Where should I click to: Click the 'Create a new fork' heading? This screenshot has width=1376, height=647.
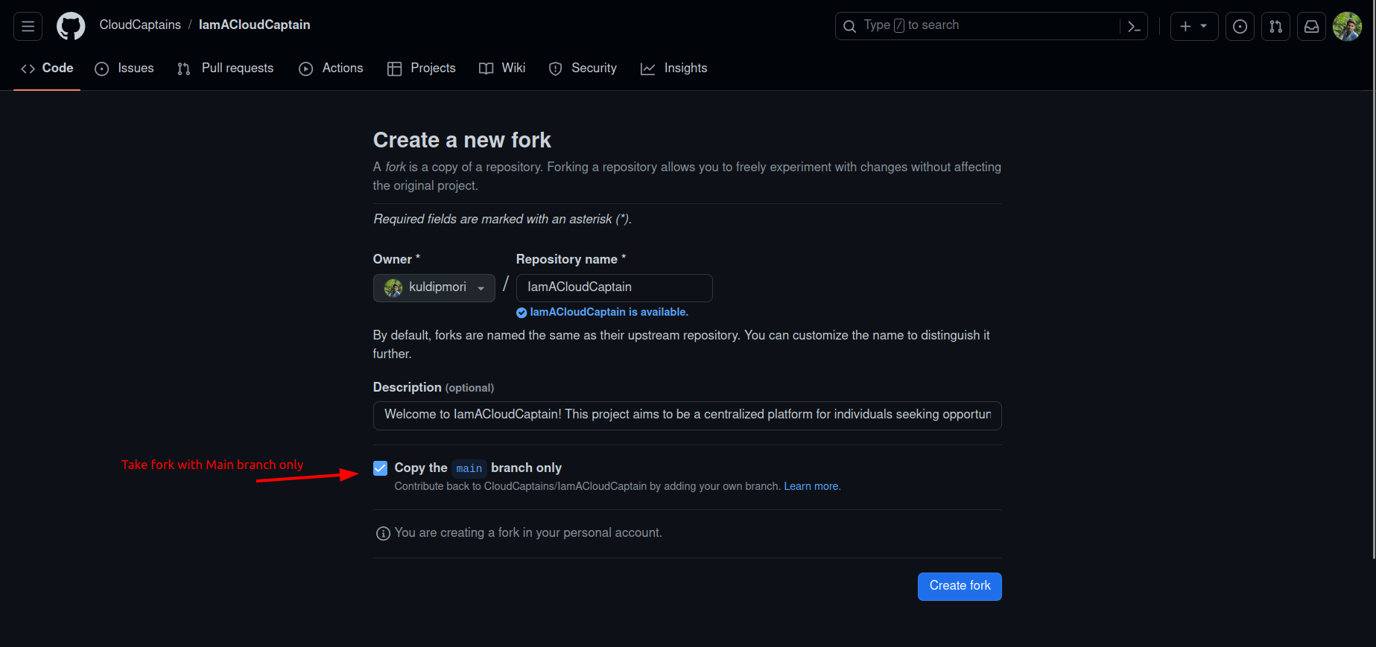tap(462, 140)
